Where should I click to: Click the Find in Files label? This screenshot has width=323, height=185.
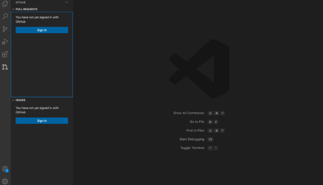pos(195,131)
